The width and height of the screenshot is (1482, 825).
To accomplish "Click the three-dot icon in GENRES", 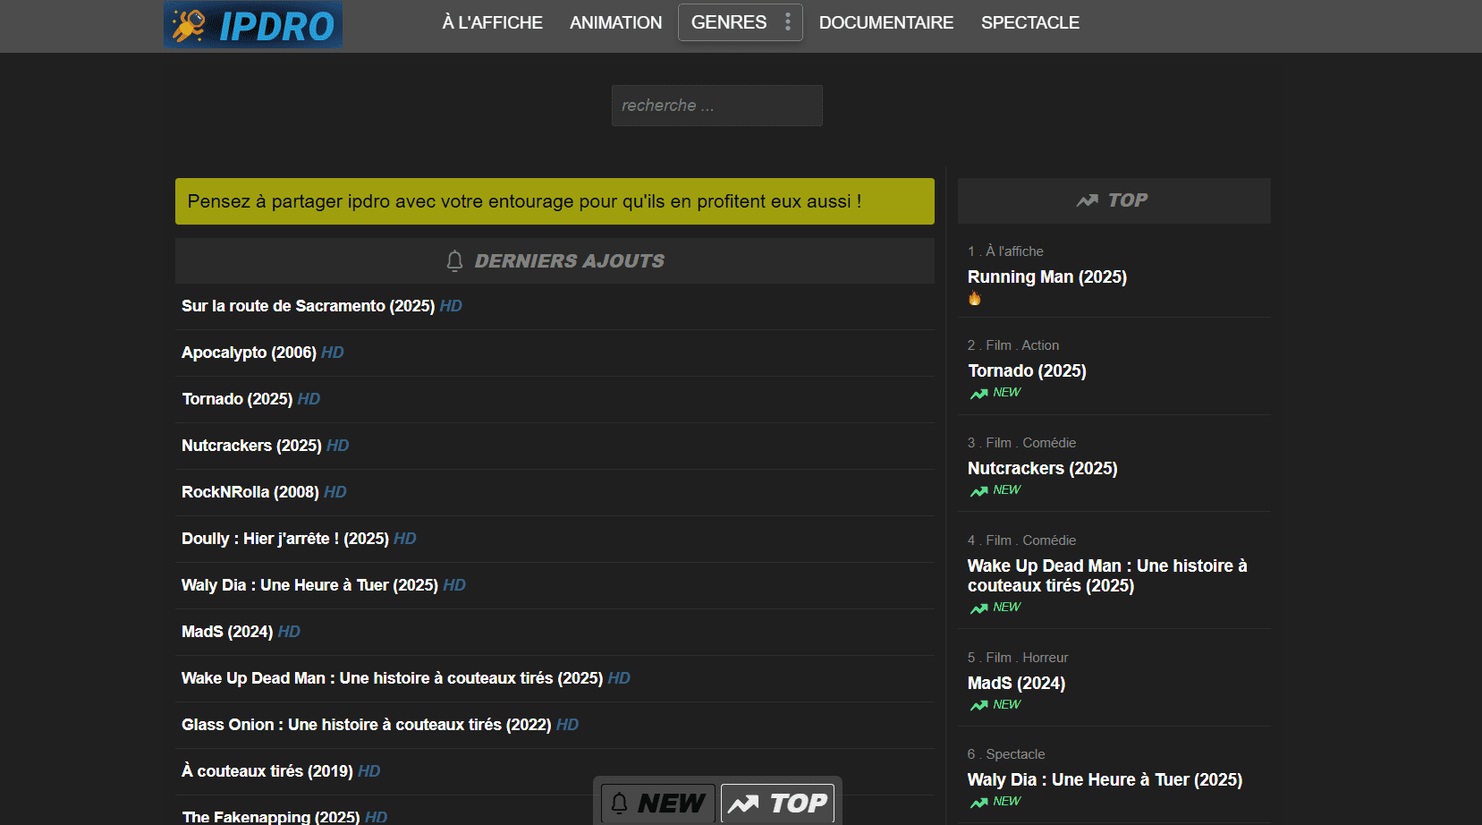I will [x=788, y=22].
